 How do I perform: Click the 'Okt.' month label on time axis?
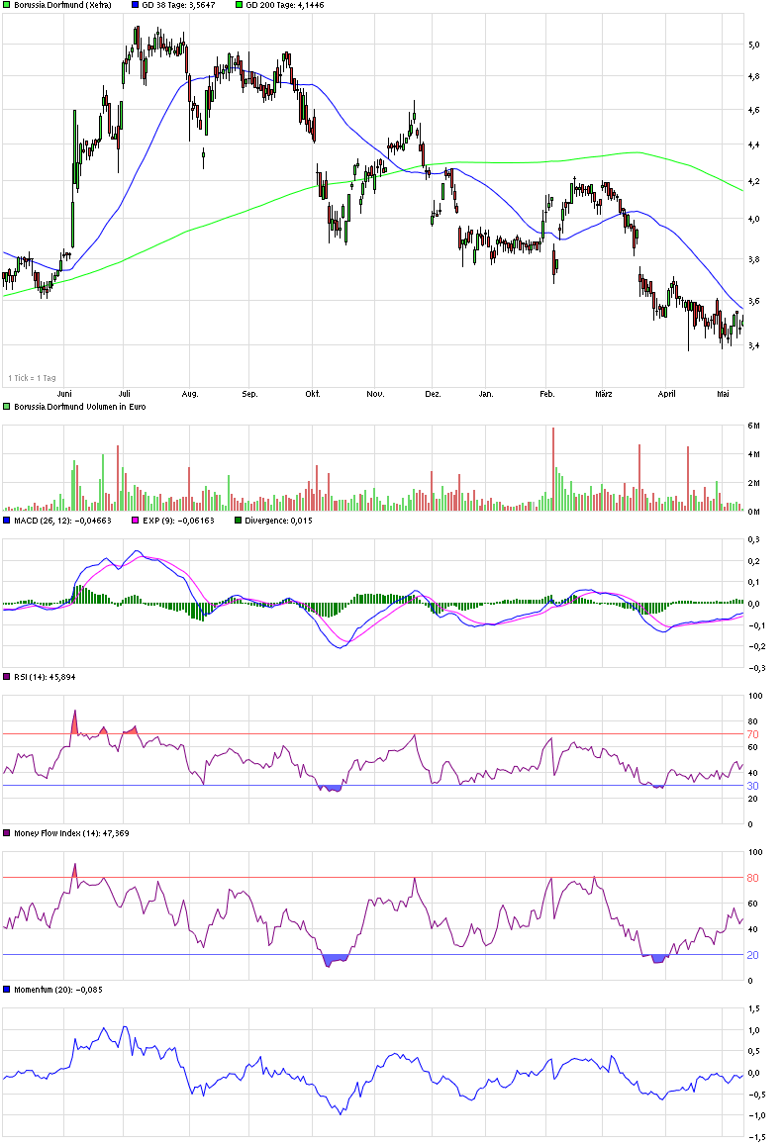coord(313,394)
